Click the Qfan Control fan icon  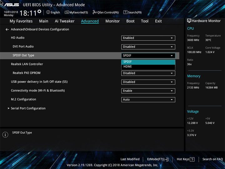click(x=94, y=12)
